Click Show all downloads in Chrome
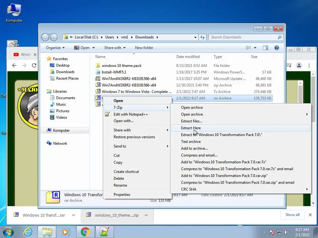 (292, 215)
